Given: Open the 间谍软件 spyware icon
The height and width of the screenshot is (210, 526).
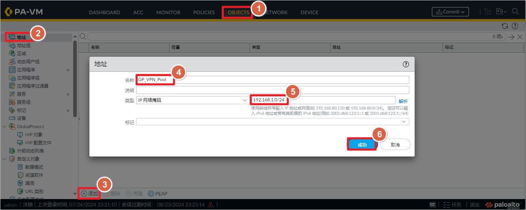Looking at the screenshot, I should [x=20, y=175].
